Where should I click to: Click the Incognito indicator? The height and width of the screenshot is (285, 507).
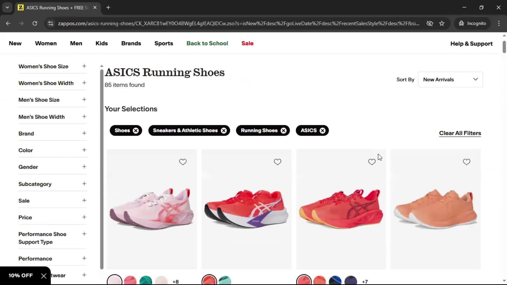[472, 23]
